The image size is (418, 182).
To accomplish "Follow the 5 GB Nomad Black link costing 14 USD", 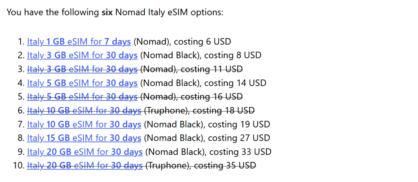I will pos(82,83).
